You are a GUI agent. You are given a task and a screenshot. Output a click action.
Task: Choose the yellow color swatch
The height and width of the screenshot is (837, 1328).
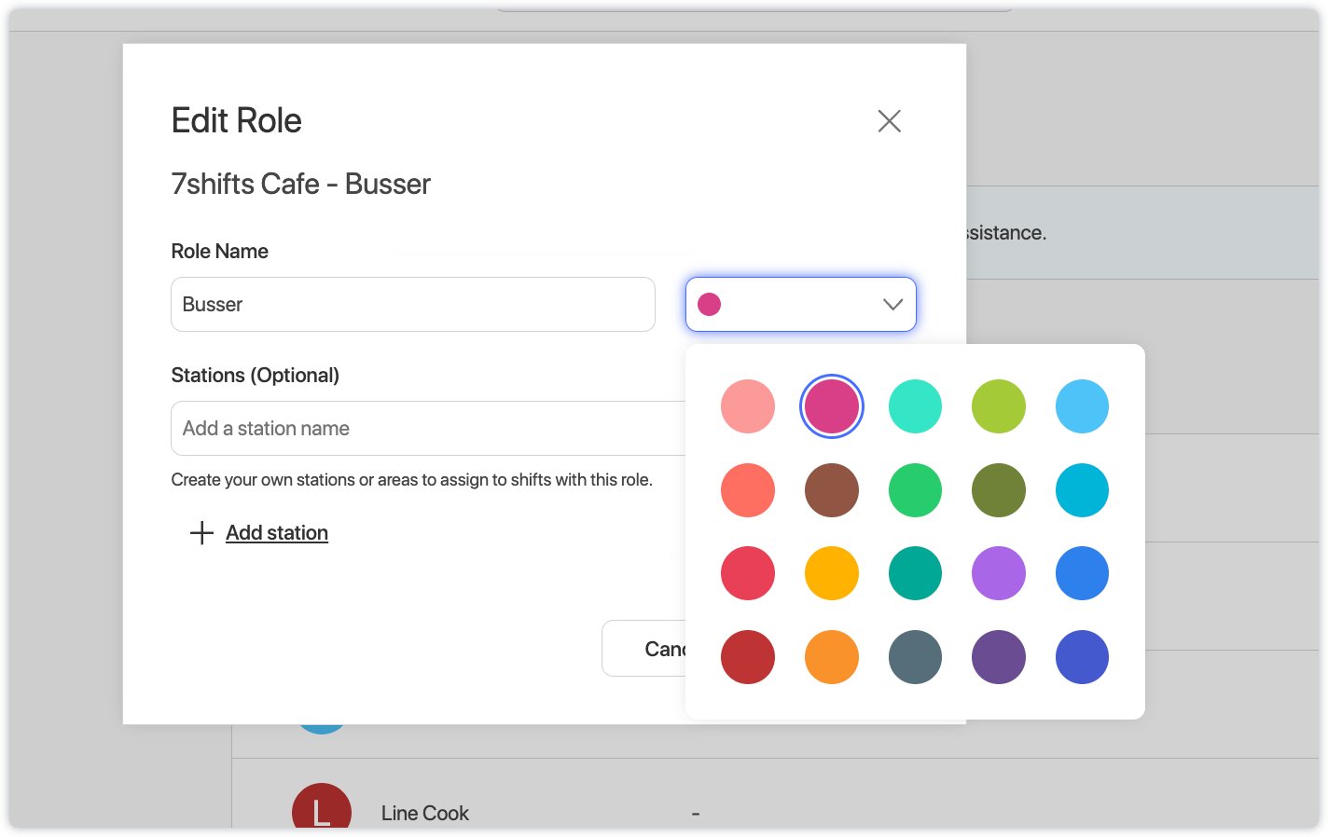831,573
